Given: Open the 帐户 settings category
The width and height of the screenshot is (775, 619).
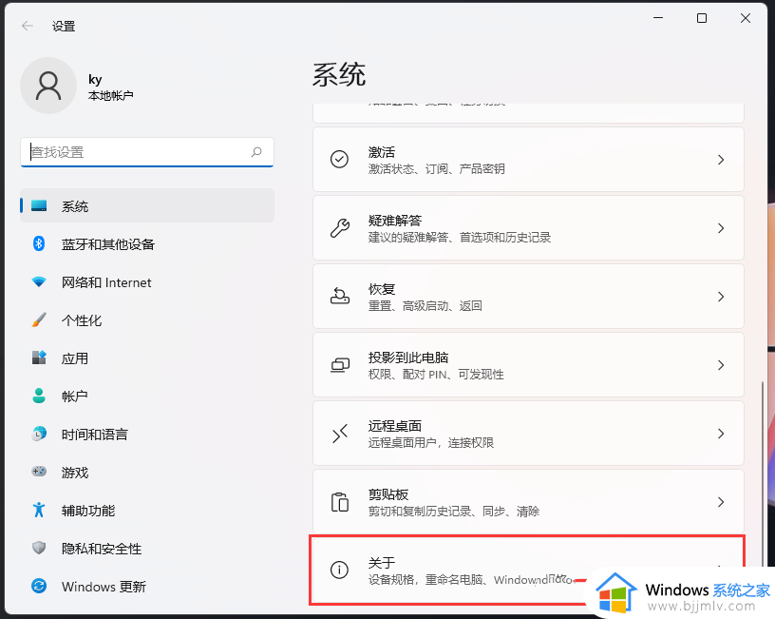Looking at the screenshot, I should pos(147,396).
